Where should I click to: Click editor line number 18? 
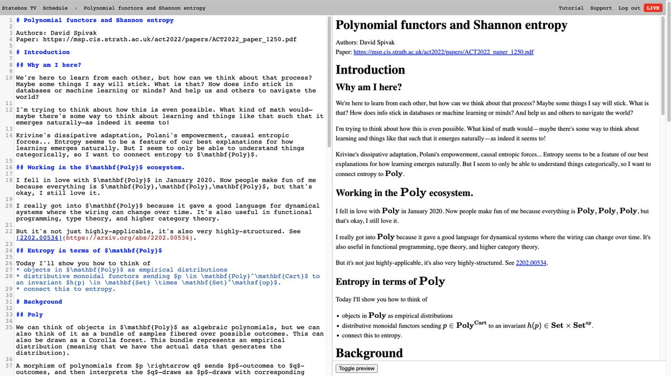tap(9, 180)
